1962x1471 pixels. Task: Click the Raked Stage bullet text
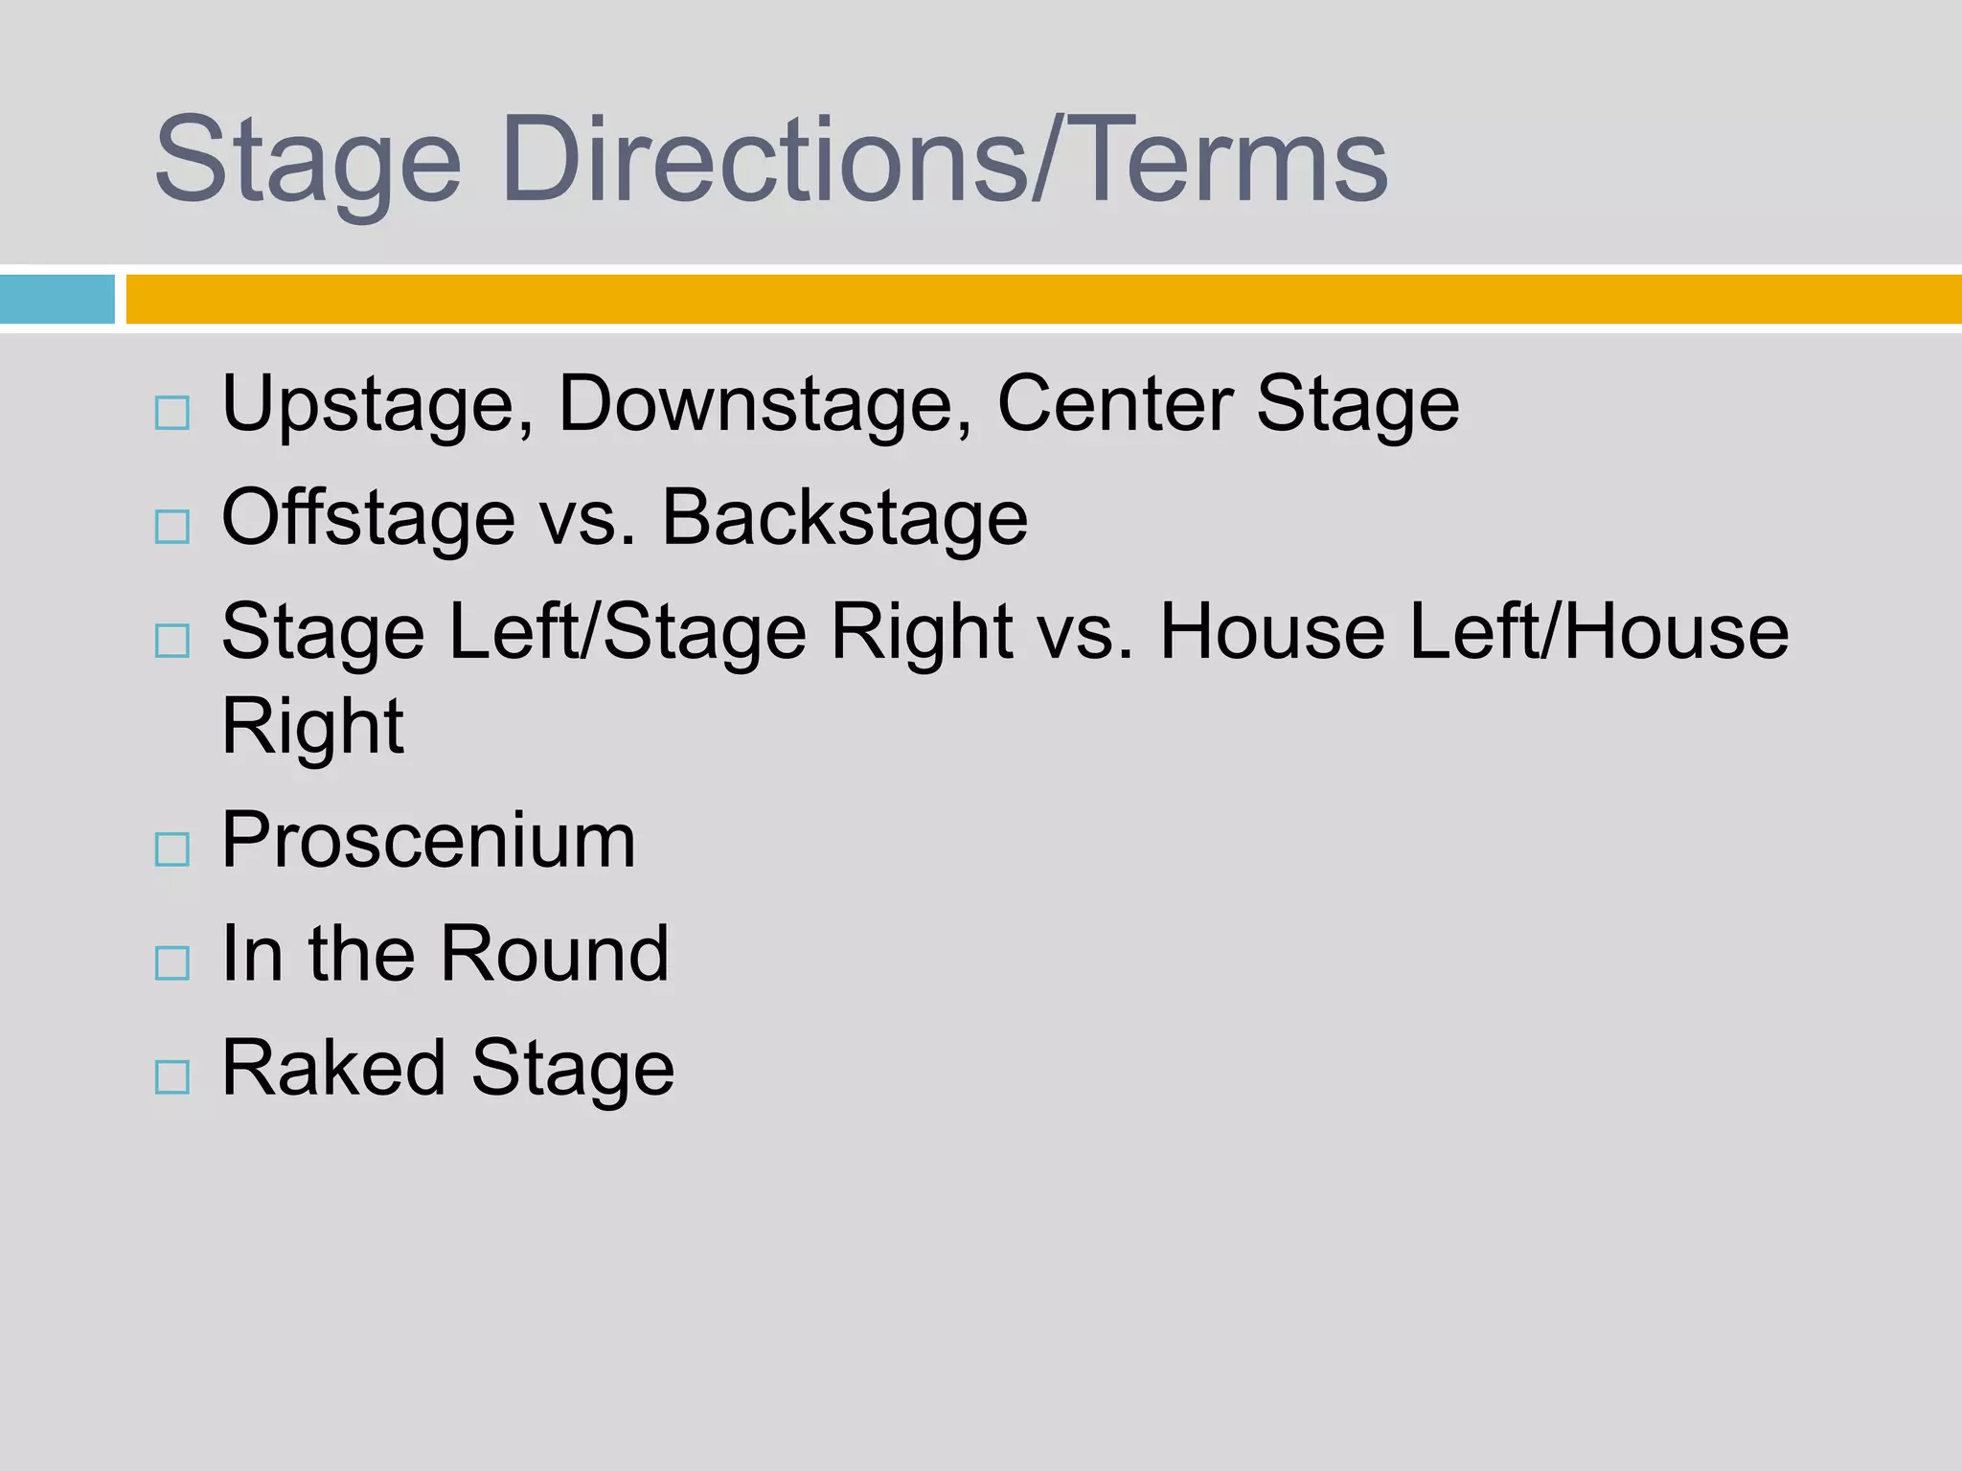pos(447,1069)
